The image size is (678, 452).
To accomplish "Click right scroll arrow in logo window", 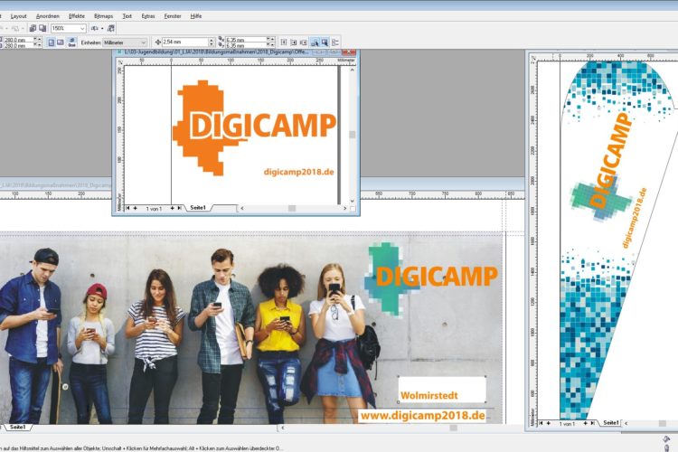I will (344, 209).
